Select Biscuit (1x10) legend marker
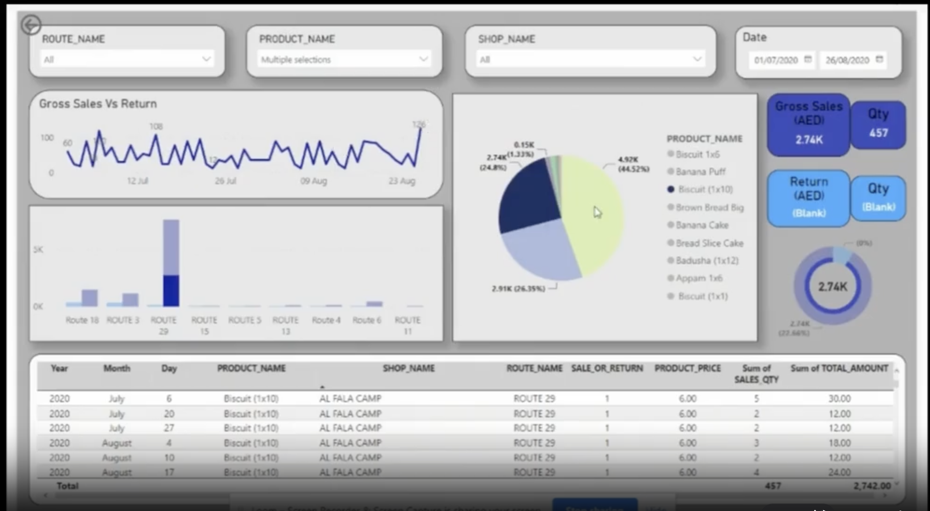Viewport: 930px width, 511px height. coord(671,189)
